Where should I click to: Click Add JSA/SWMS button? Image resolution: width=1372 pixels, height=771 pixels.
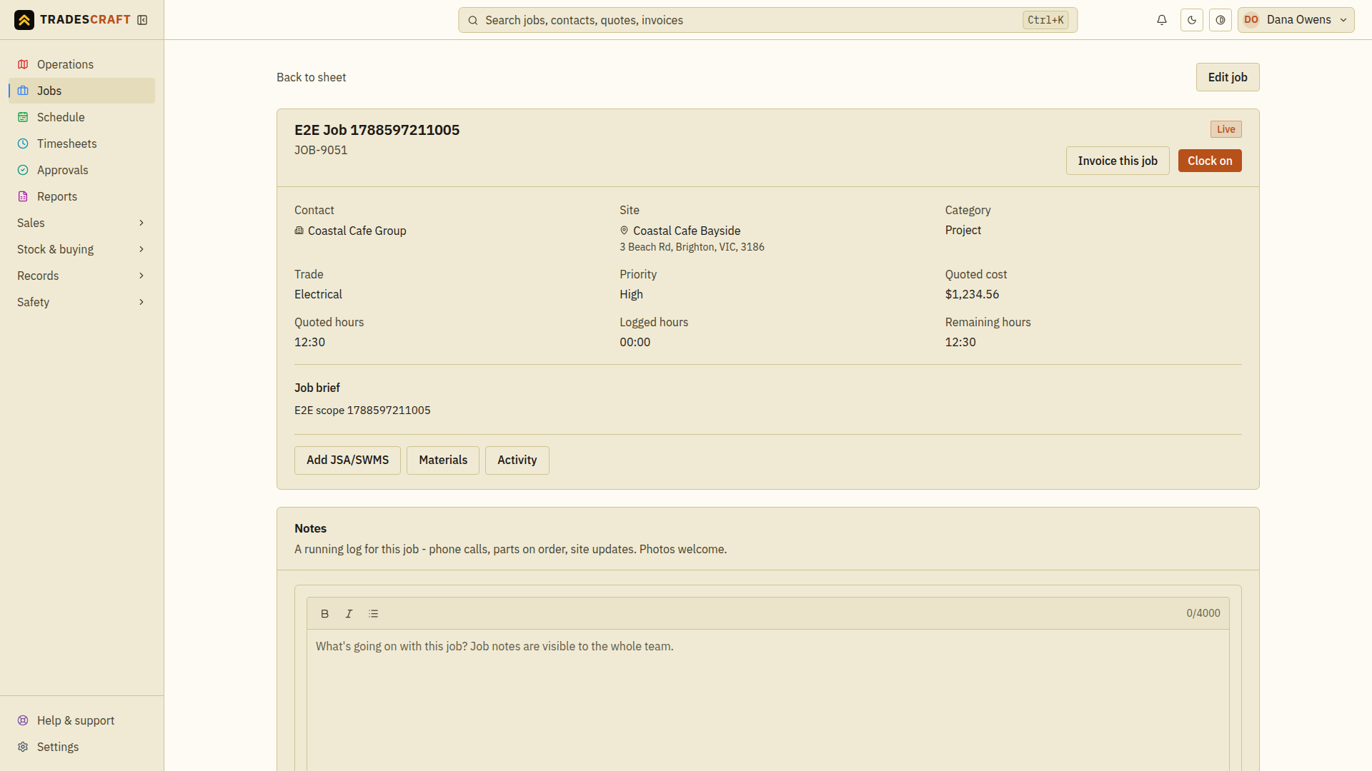tap(347, 460)
